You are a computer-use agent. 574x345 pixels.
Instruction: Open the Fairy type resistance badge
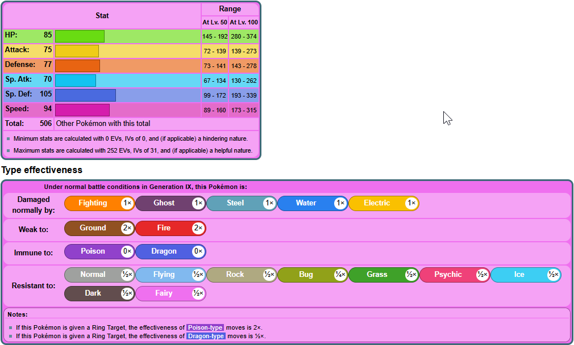(170, 293)
